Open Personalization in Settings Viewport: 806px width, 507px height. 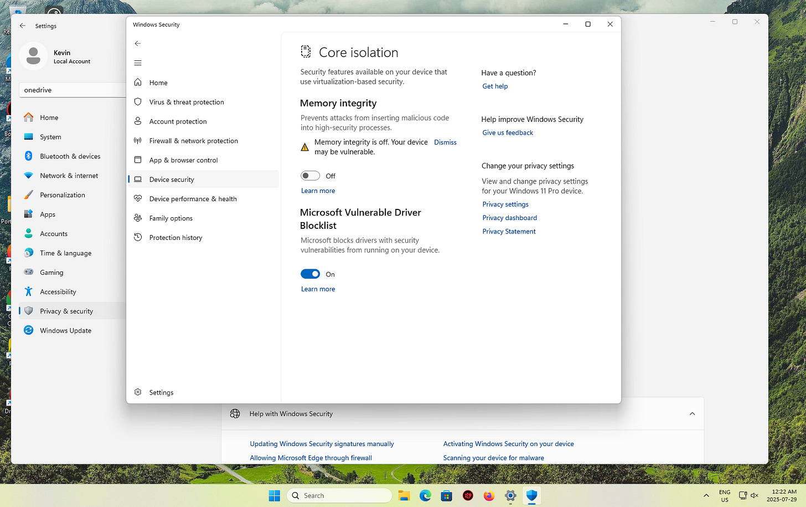click(x=73, y=195)
